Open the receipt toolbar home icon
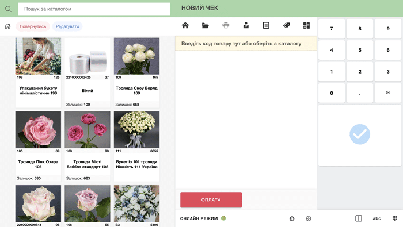Image resolution: width=403 pixels, height=227 pixels. [x=185, y=25]
